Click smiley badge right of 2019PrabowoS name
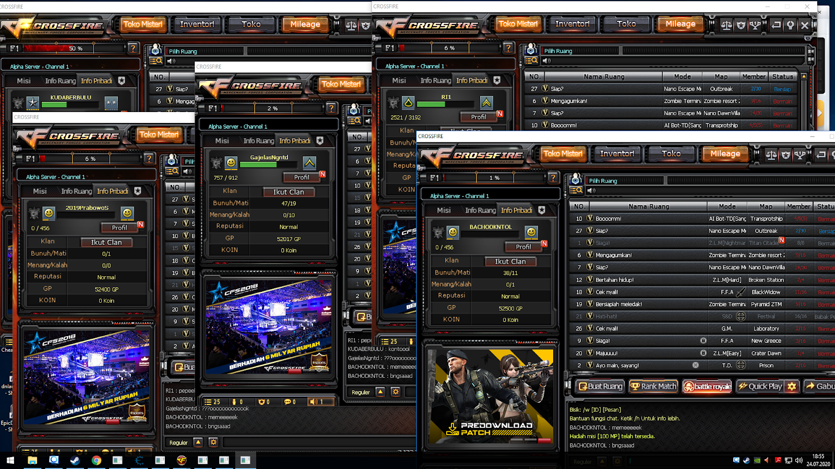 [x=127, y=213]
